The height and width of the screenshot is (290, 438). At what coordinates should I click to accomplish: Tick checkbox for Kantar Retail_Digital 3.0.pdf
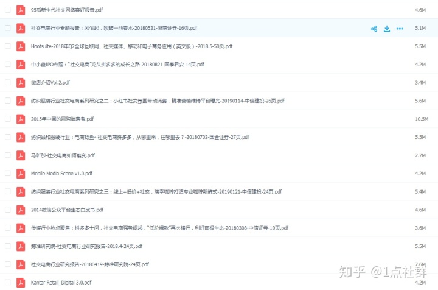[x=7, y=283]
